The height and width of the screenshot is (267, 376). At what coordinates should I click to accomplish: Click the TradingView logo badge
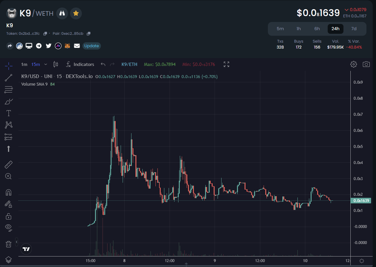click(26, 249)
